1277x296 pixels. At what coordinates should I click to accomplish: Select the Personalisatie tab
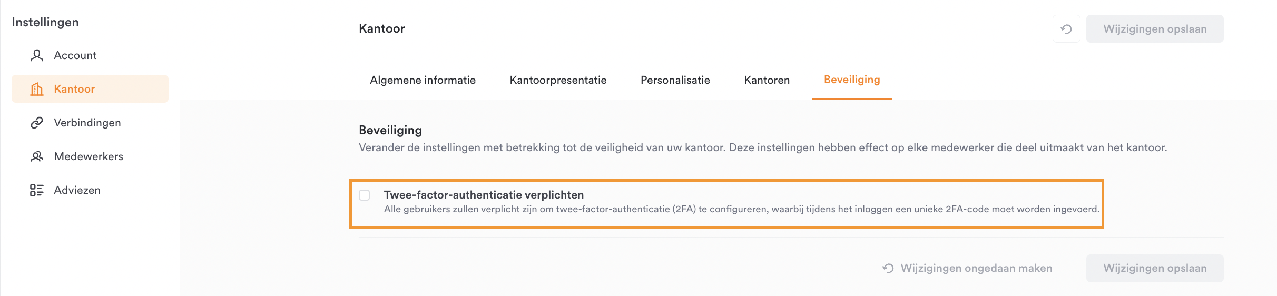[x=675, y=80]
